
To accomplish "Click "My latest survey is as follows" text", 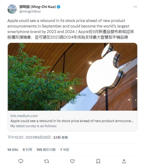I will [x=34, y=126].
